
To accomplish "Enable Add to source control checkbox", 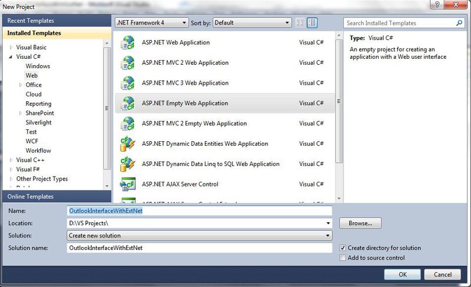I will (343, 258).
